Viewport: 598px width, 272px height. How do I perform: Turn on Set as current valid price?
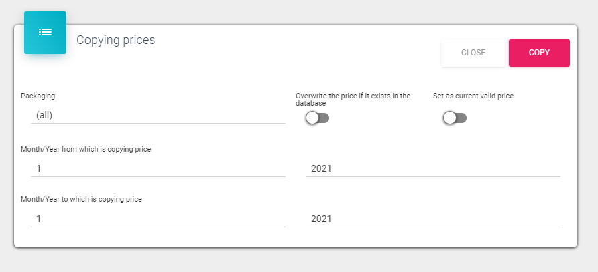[455, 118]
